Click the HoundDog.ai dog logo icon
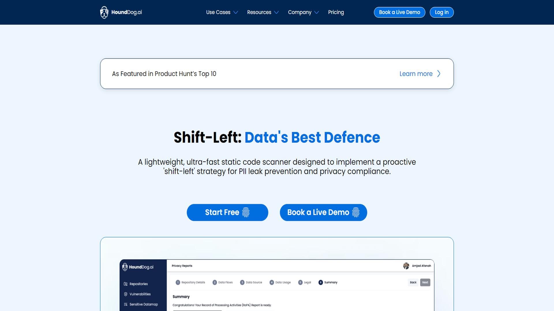 tap(104, 12)
